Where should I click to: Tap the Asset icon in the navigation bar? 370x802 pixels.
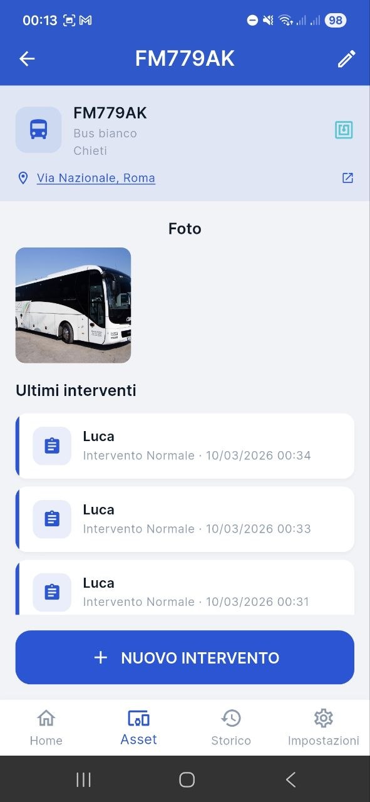138,718
